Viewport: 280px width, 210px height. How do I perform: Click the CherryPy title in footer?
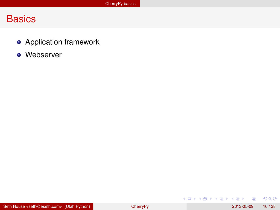click(140, 206)
